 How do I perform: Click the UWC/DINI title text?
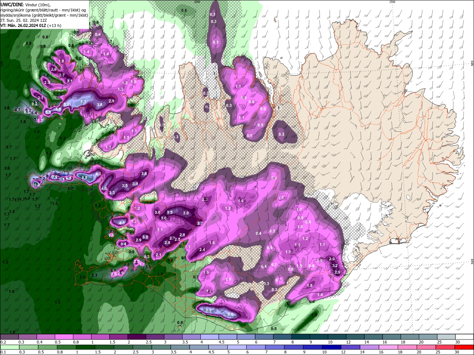(11, 4)
